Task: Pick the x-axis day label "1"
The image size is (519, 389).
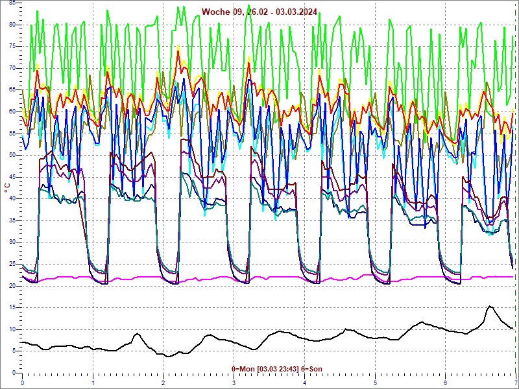Action: tap(93, 383)
